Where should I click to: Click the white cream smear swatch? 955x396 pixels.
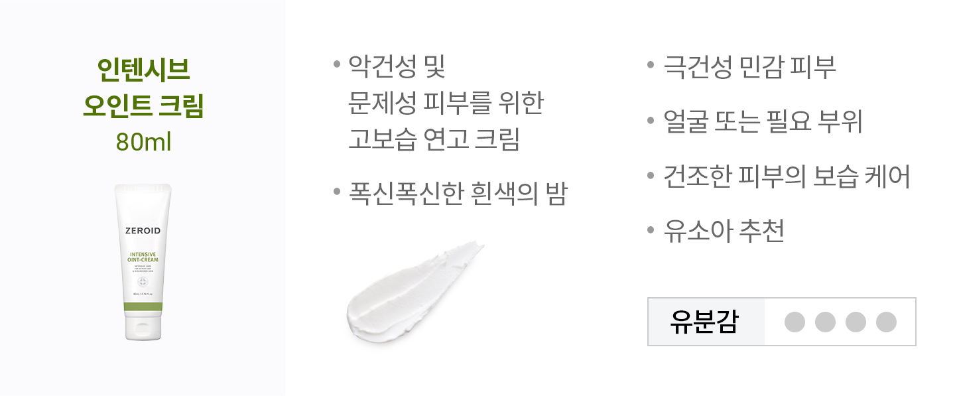click(x=413, y=291)
